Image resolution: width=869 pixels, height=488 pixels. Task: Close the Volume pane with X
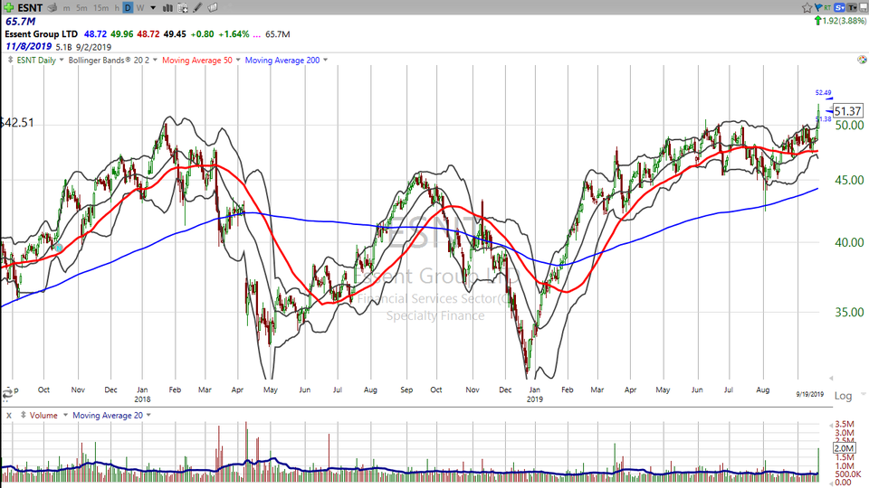[8, 416]
